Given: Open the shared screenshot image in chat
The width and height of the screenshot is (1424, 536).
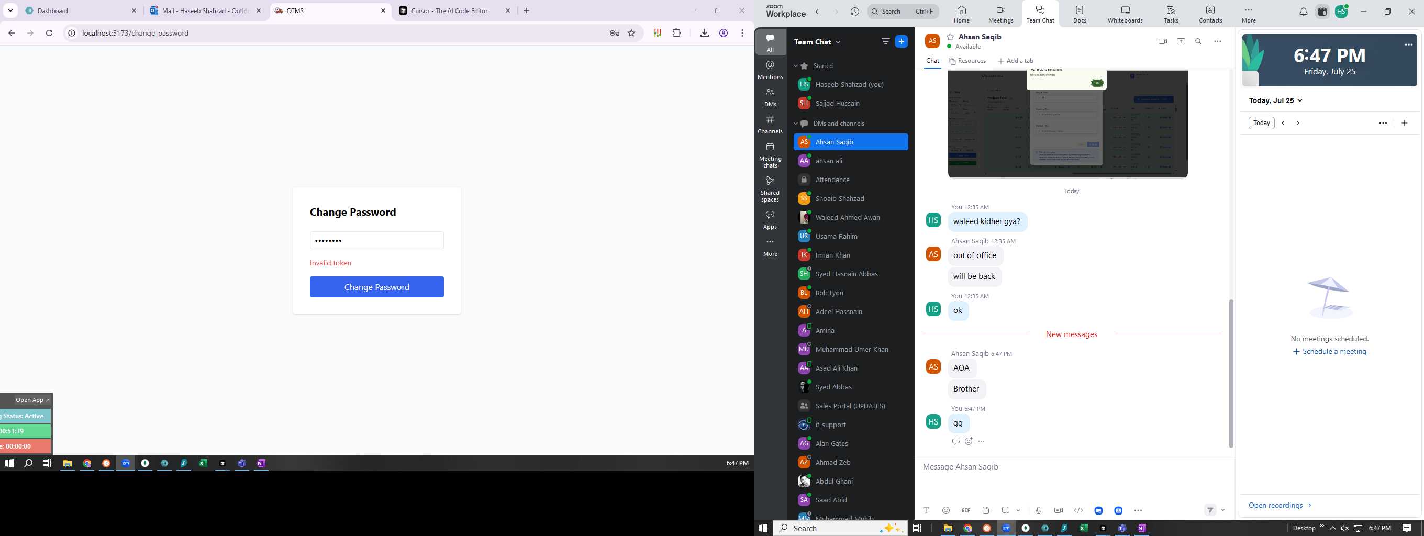Looking at the screenshot, I should point(1067,124).
